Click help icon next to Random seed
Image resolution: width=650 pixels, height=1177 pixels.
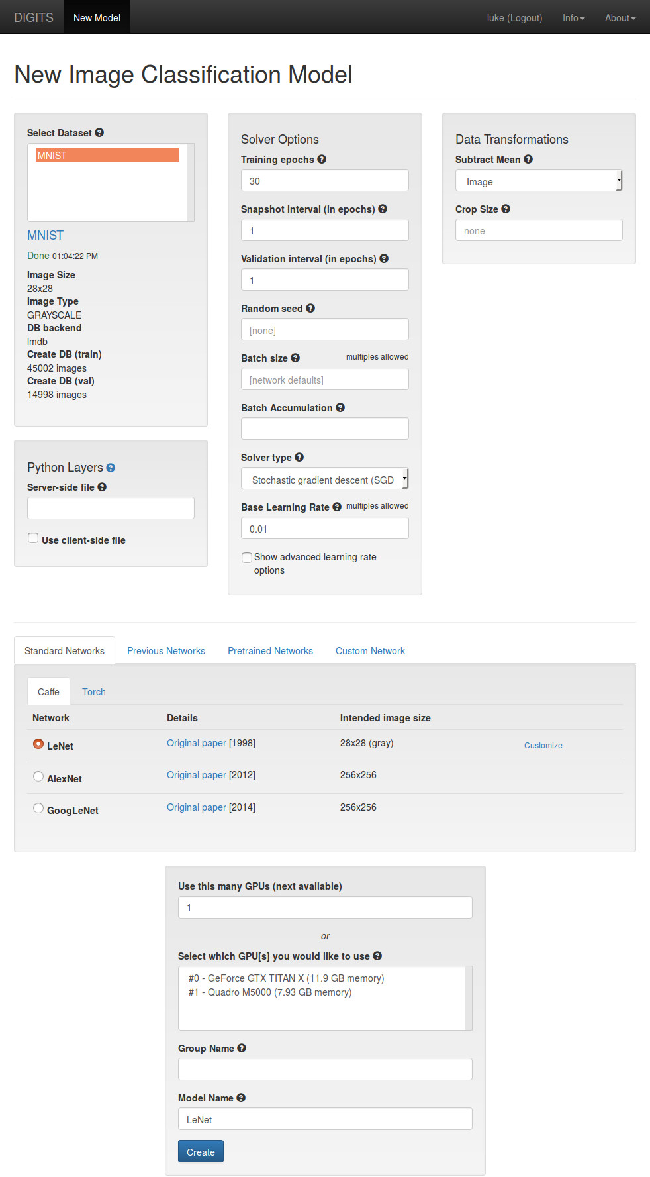point(310,308)
